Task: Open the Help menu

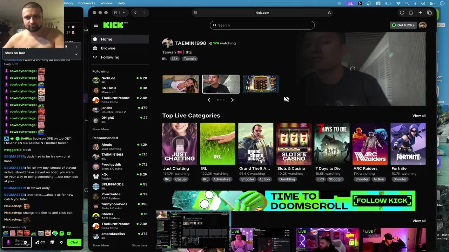Action: [x=121, y=3]
